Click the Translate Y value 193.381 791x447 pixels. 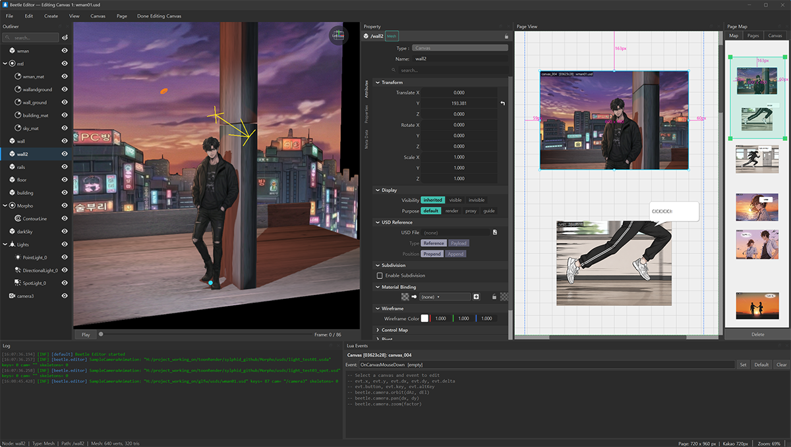tap(459, 103)
